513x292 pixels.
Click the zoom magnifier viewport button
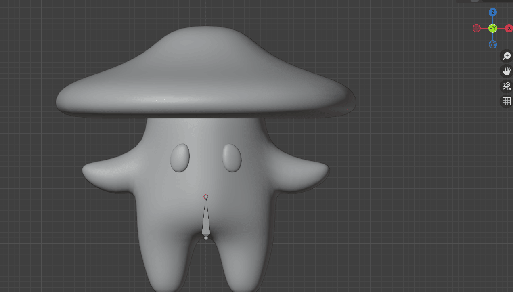tap(506, 56)
